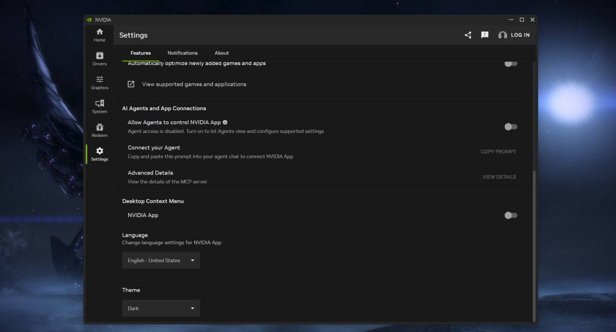This screenshot has width=616, height=332.
Task: Maximize the NVIDIA window
Action: tap(522, 20)
